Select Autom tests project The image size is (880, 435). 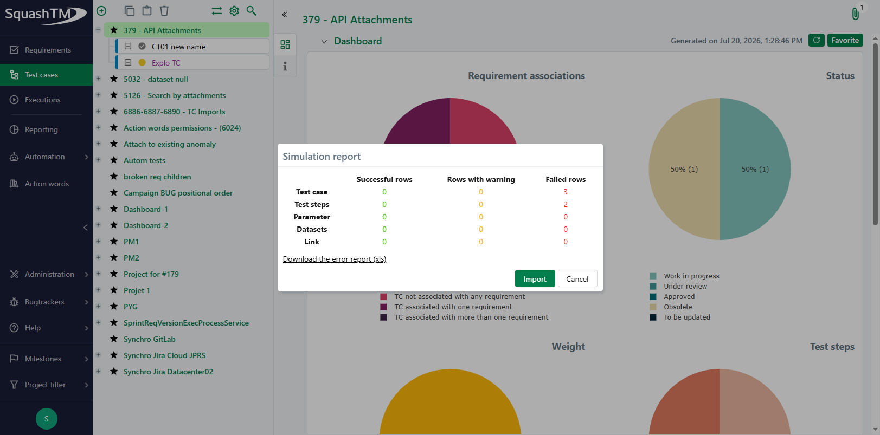(x=144, y=160)
